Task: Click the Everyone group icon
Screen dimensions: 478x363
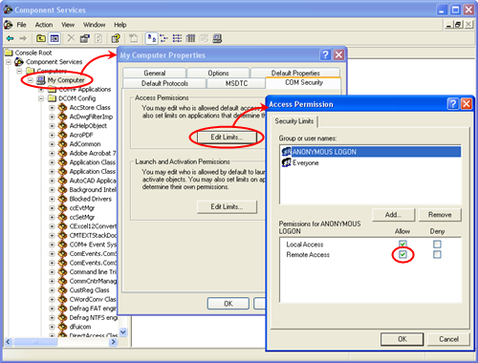Action: point(286,162)
